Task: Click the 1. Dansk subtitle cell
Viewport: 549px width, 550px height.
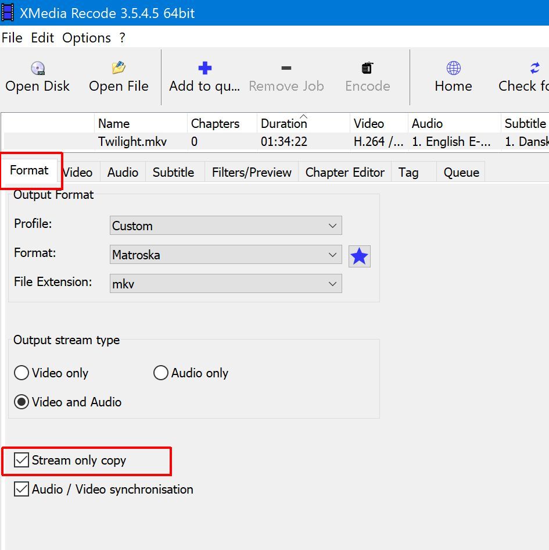Action: (526, 142)
